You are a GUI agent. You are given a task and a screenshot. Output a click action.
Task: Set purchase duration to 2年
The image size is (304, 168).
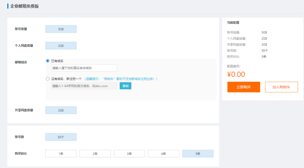point(95,154)
